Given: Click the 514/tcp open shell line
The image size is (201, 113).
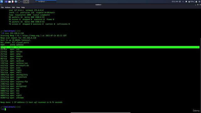Looking at the screenshot, I should click(11, 73).
